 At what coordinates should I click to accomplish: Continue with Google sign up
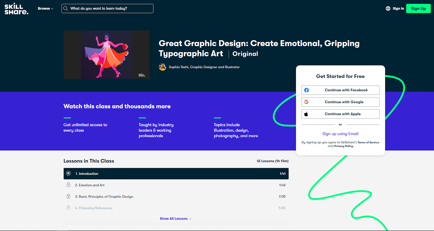coord(340,102)
